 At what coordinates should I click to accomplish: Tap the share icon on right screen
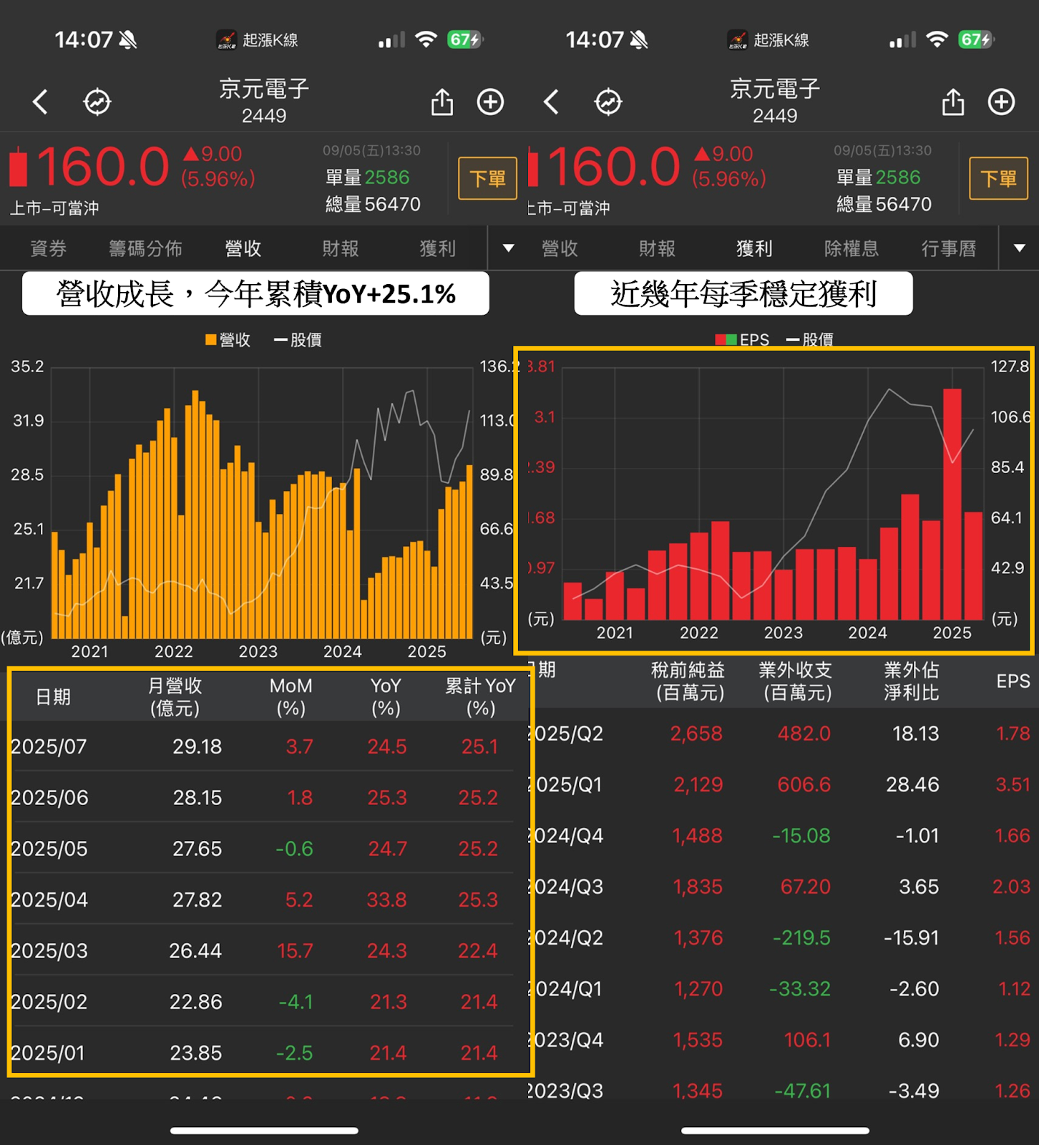[953, 102]
